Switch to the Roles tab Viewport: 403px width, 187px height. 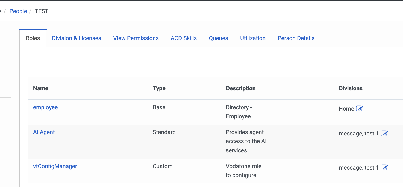pos(33,38)
